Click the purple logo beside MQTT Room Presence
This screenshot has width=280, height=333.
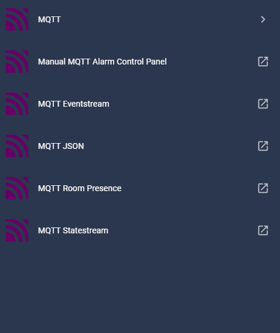click(17, 188)
